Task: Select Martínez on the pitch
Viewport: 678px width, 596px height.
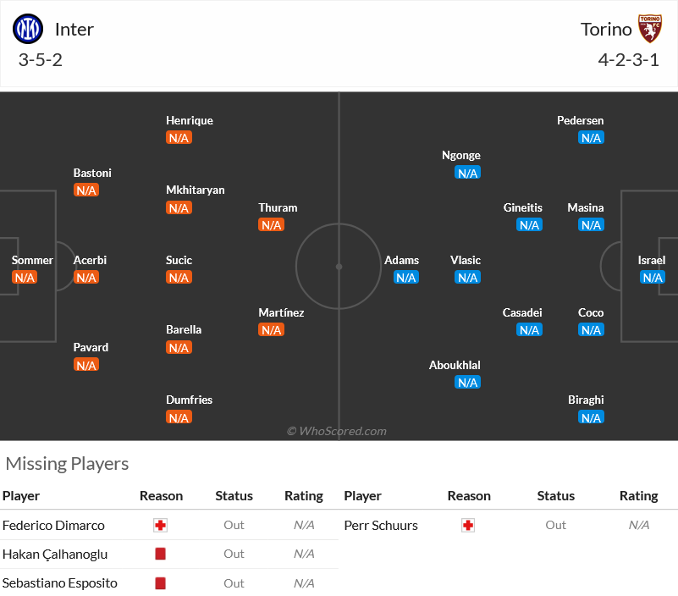Action: click(281, 312)
